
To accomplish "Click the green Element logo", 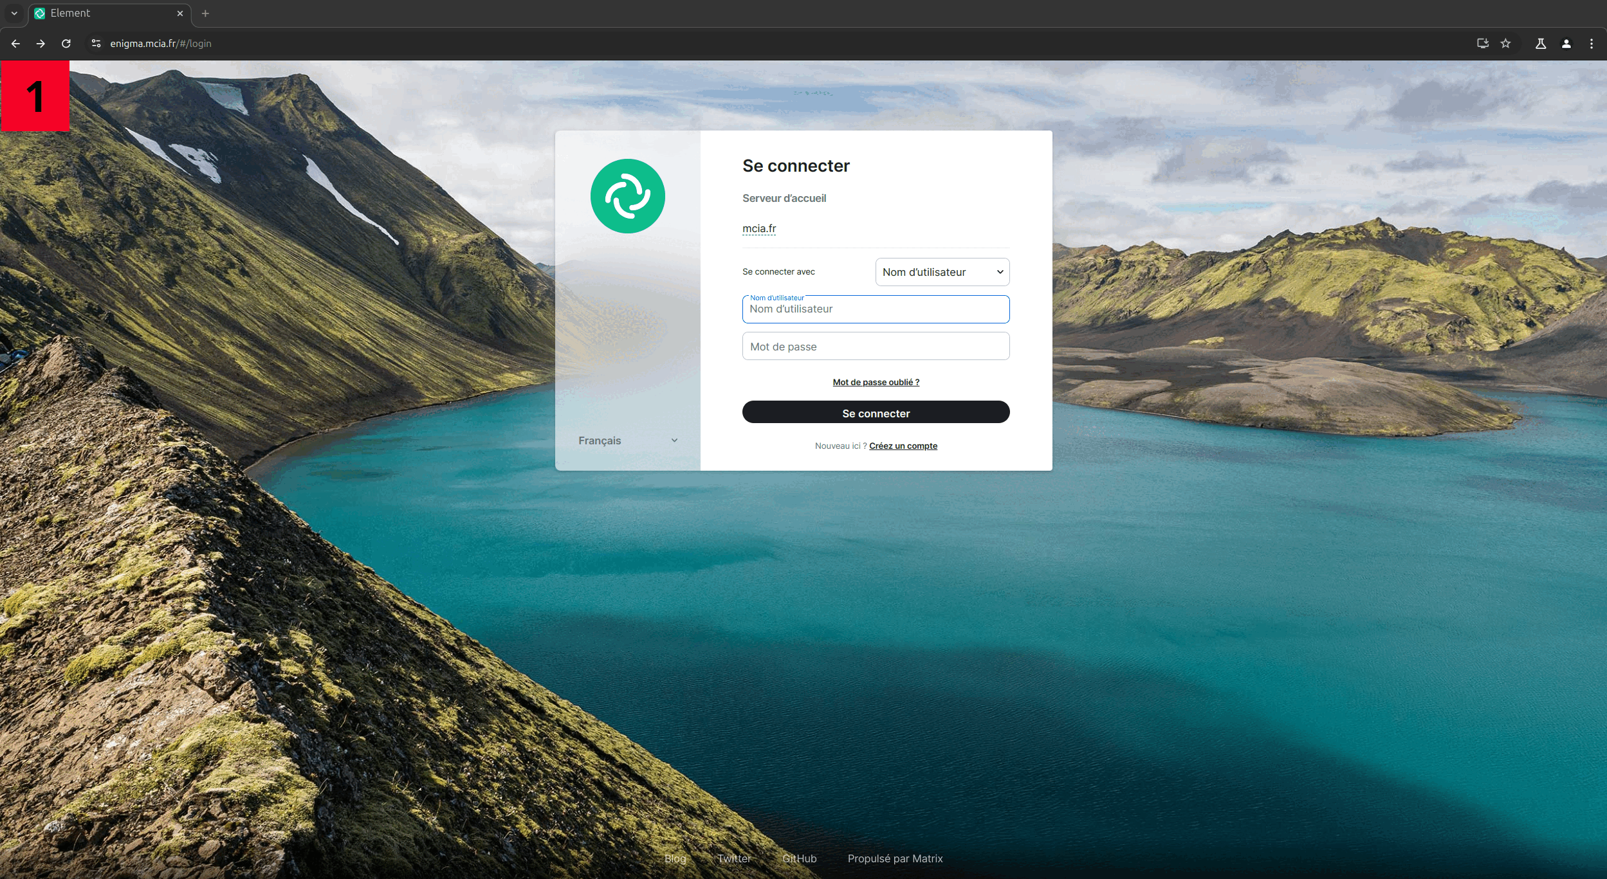I will coord(627,196).
